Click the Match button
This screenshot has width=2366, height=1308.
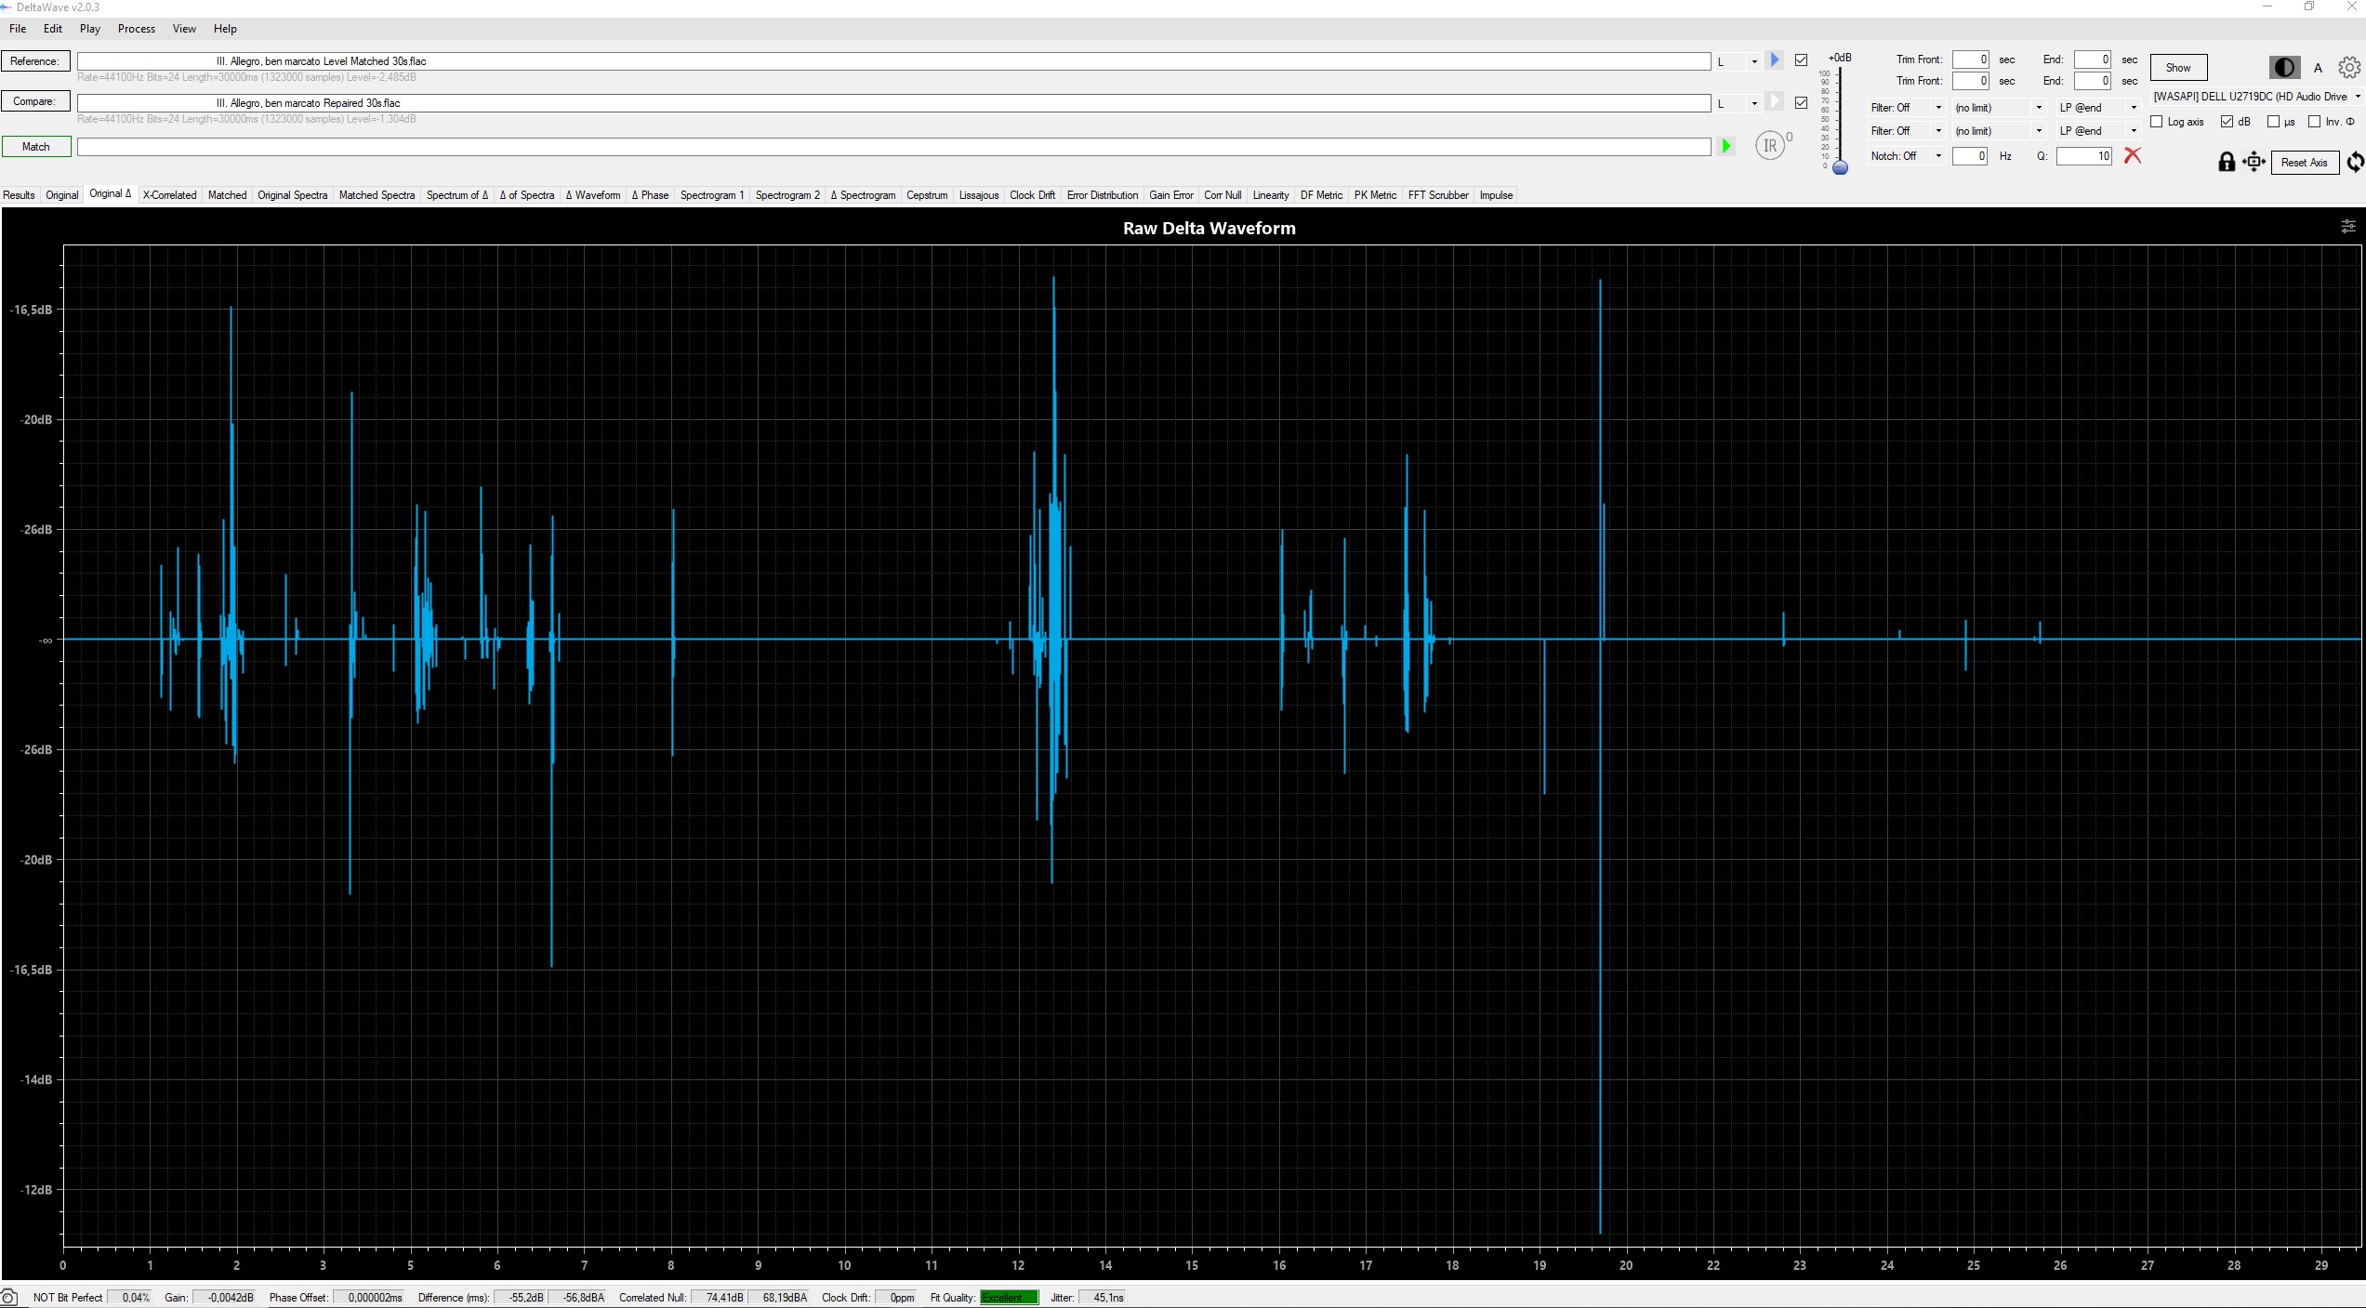(35, 147)
